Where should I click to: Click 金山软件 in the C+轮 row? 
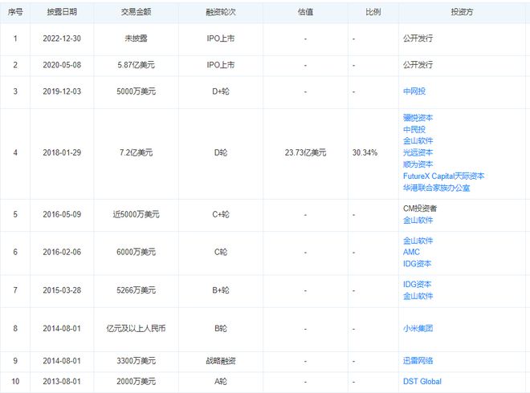[418, 220]
